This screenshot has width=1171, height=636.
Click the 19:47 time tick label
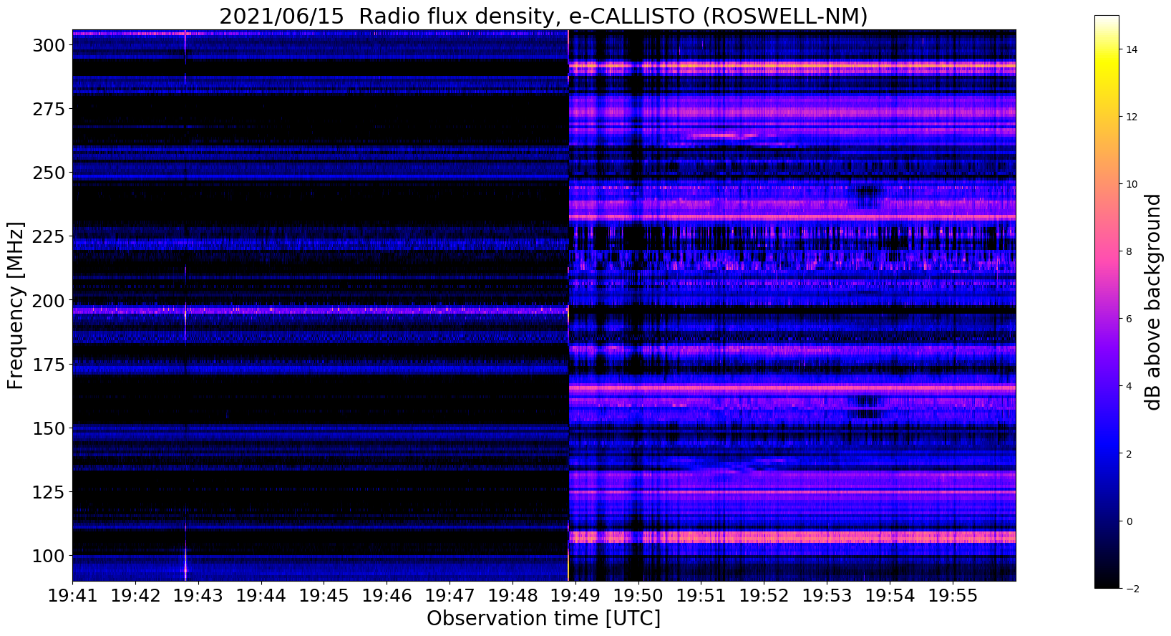point(450,596)
